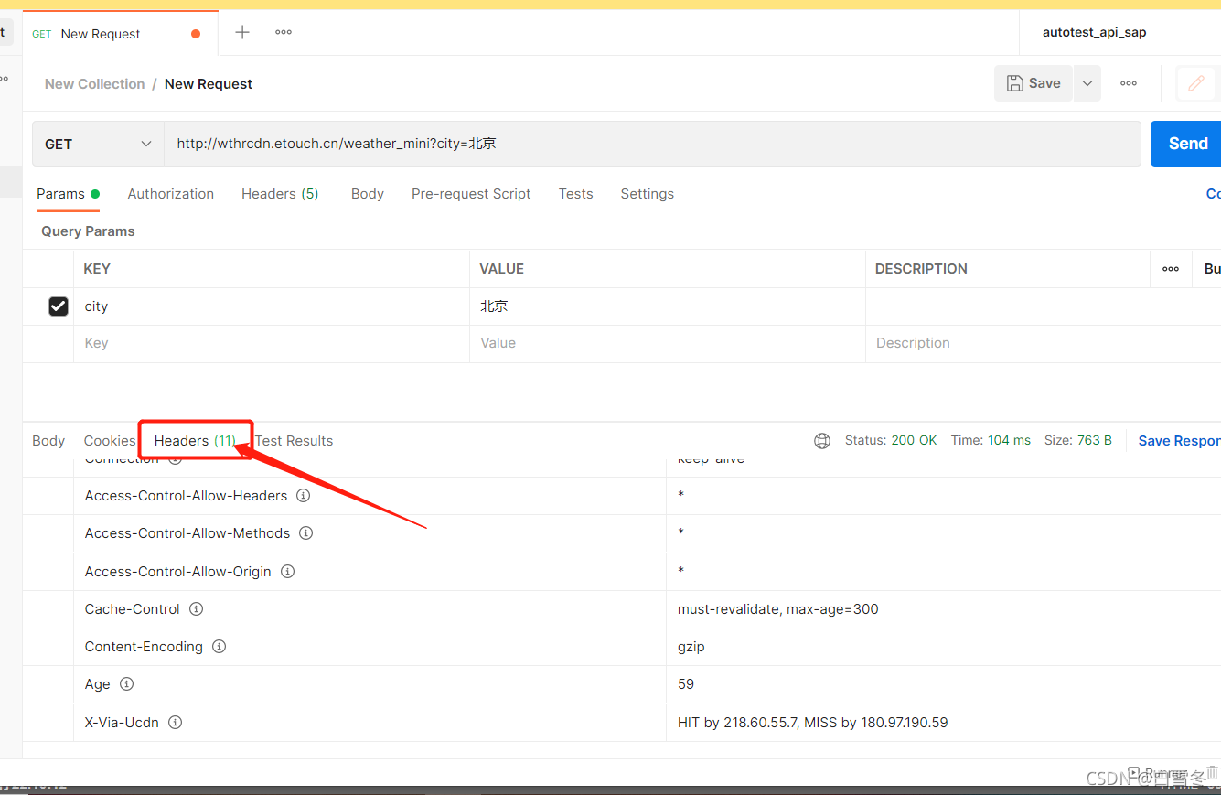Show info for Access-Control-Allow-Methods
1221x795 pixels.
(x=306, y=533)
